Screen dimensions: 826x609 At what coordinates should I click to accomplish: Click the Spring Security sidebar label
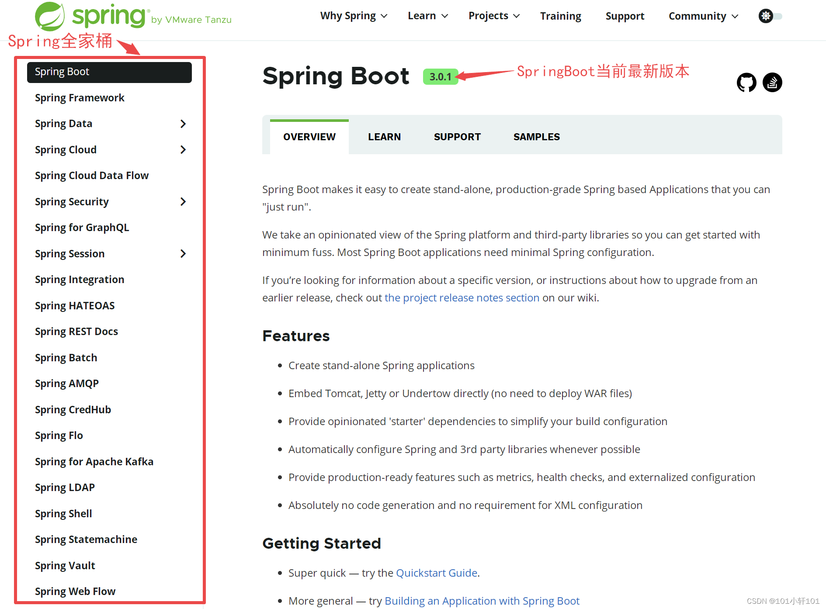[72, 202]
